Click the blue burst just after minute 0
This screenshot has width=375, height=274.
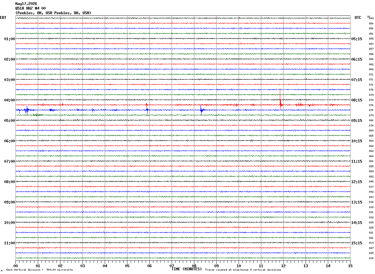pyautogui.click(x=27, y=110)
